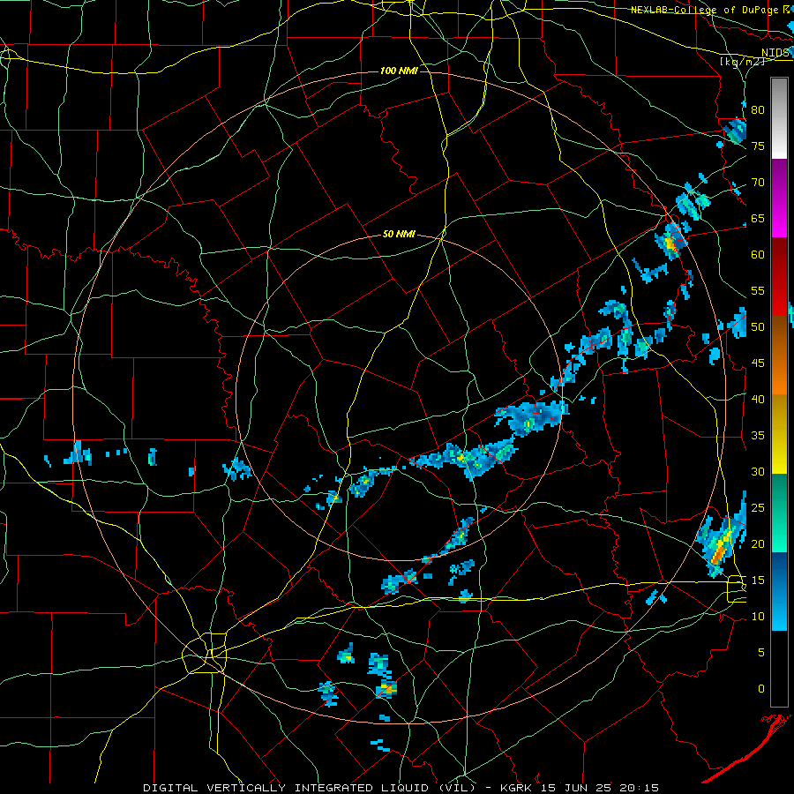Click the 5 value on the color scale
Image resolution: width=794 pixels, height=794 pixels.
tap(760, 653)
